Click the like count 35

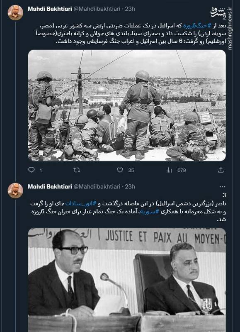coord(131,170)
